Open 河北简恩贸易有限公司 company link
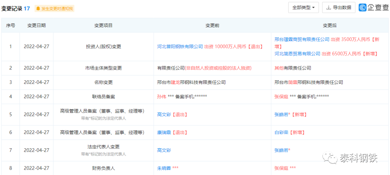The height and width of the screenshot is (175, 390). click(x=297, y=53)
